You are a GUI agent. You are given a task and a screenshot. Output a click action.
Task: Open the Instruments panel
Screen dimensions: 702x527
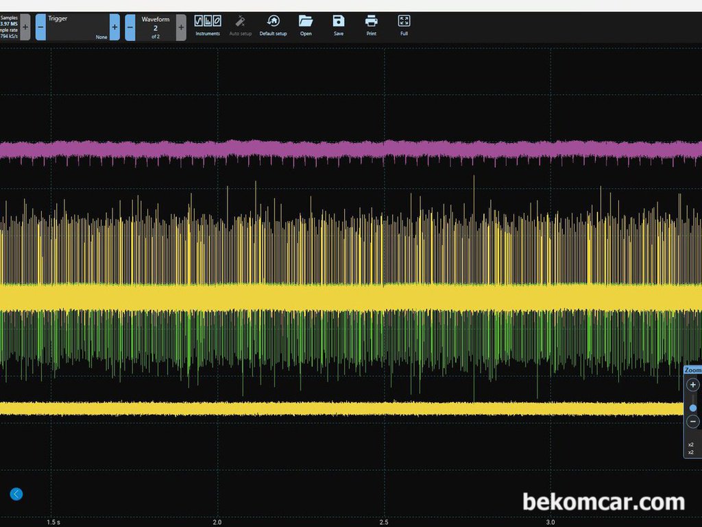click(x=208, y=25)
